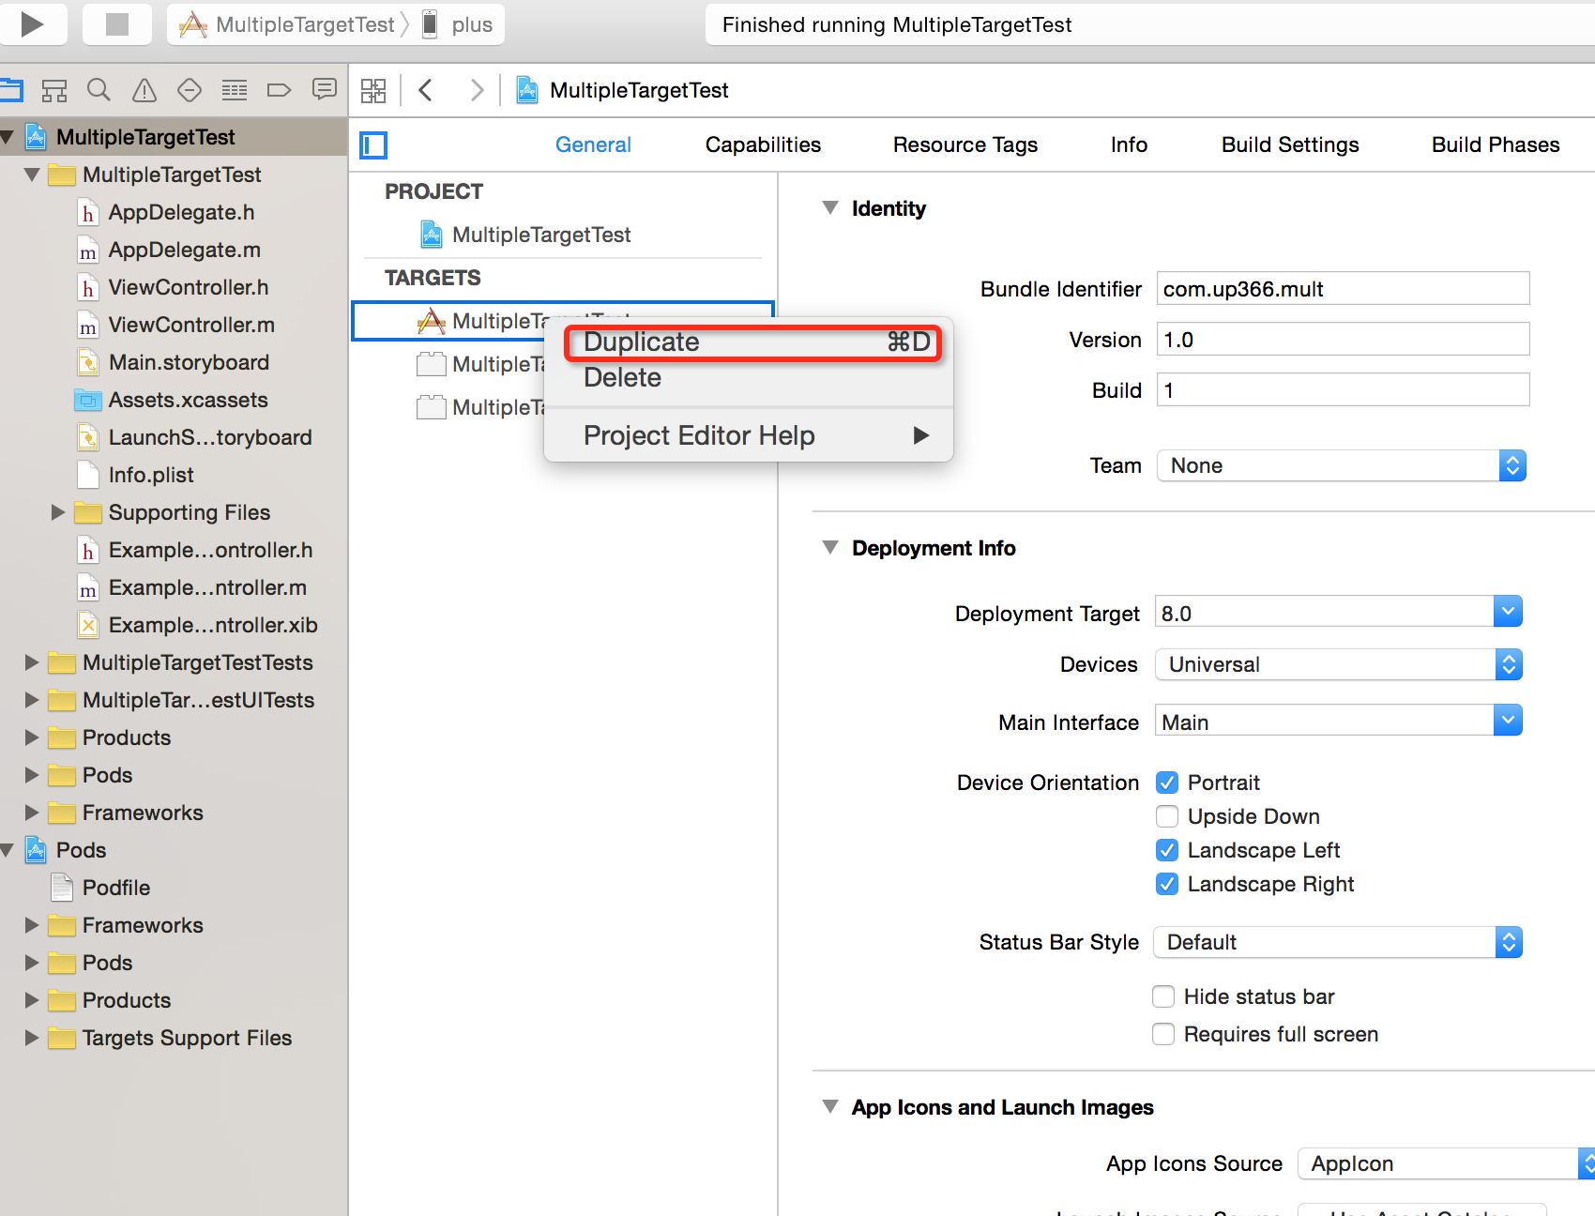
Task: Edit the Bundle Identifier field
Action: (1343, 289)
